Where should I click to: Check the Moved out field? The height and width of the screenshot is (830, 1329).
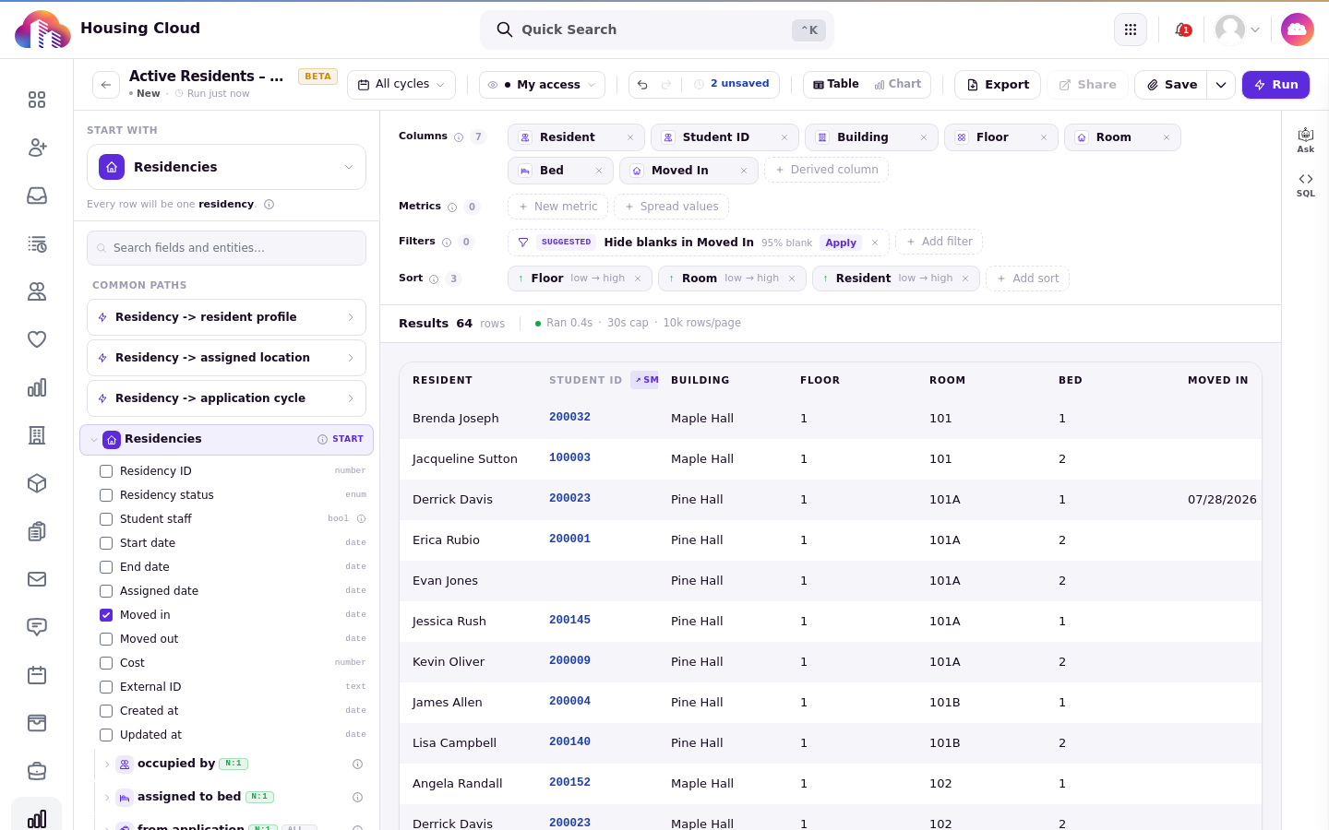106,639
